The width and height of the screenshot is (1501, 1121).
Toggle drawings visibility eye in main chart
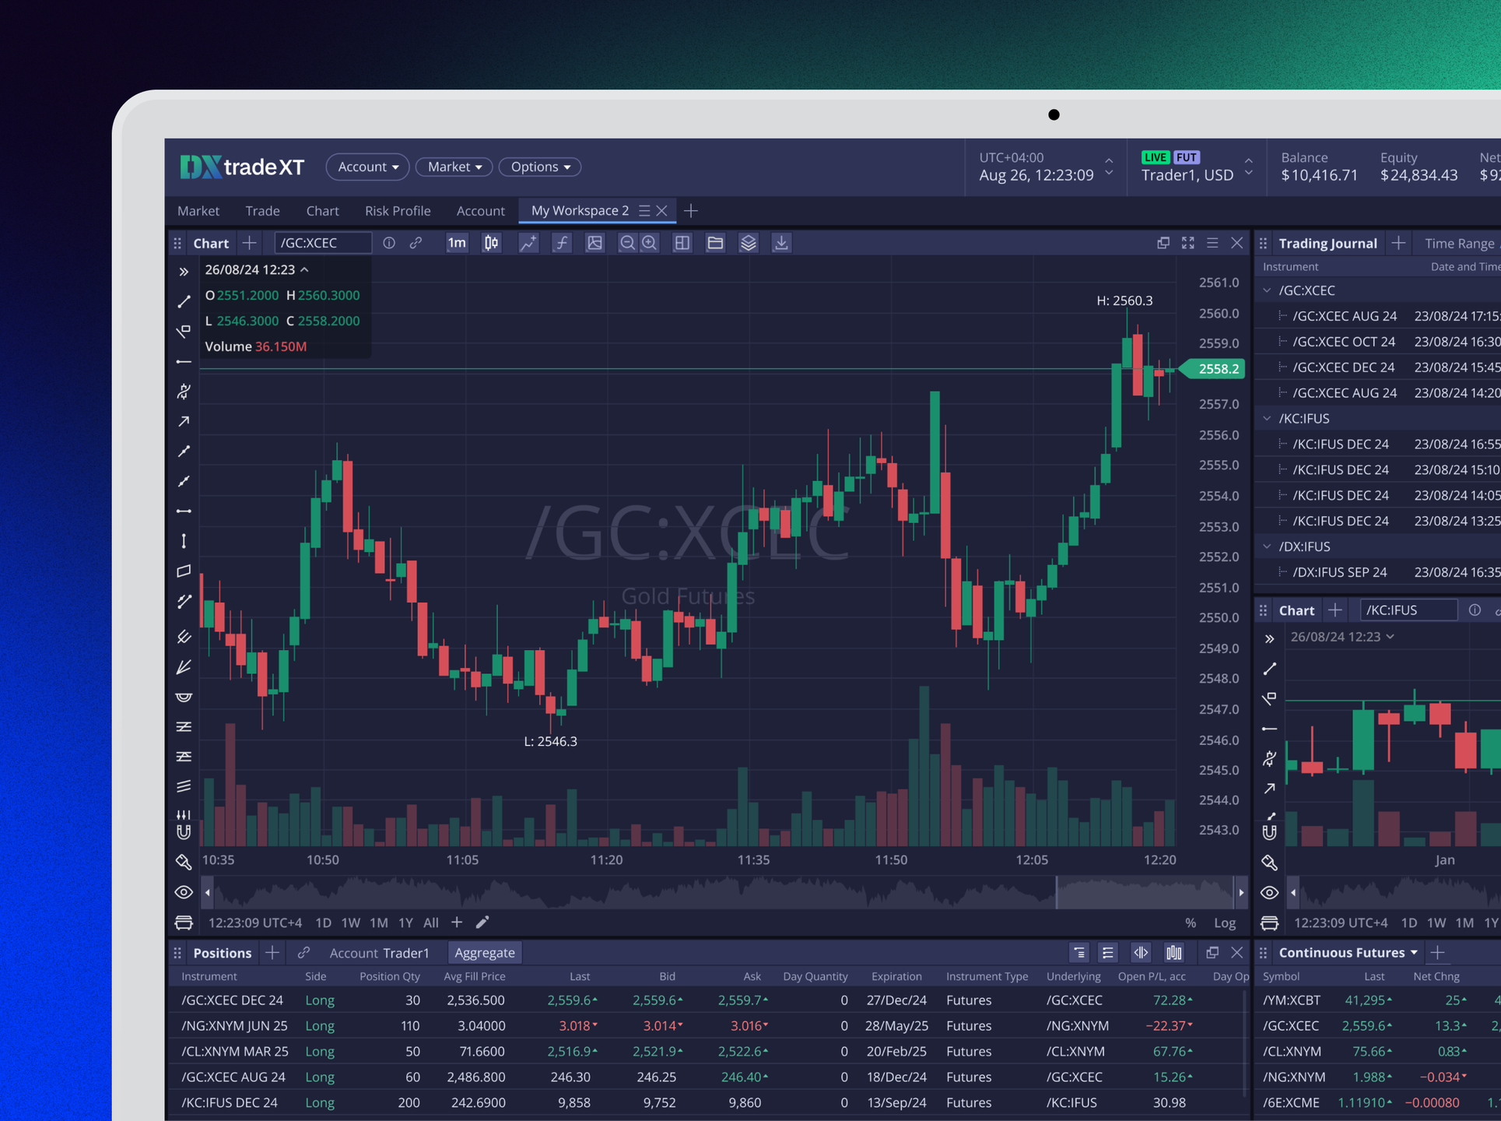[x=184, y=892]
